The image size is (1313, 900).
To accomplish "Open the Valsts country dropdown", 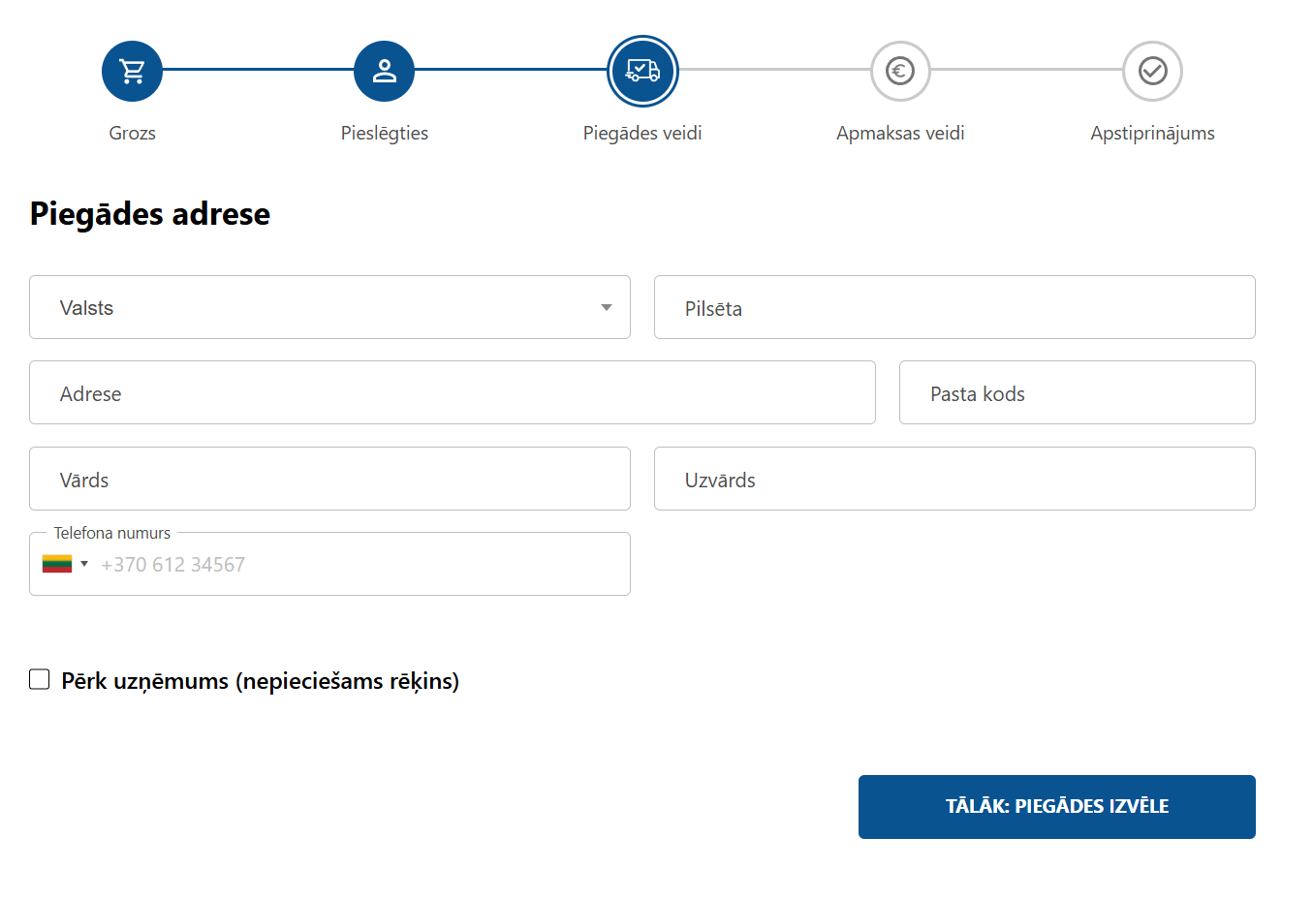I will (329, 307).
